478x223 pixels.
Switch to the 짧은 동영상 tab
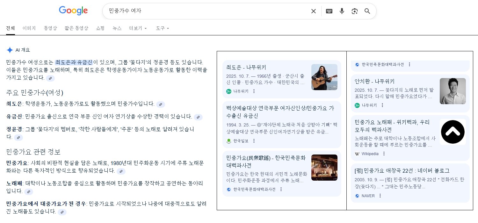(76, 28)
